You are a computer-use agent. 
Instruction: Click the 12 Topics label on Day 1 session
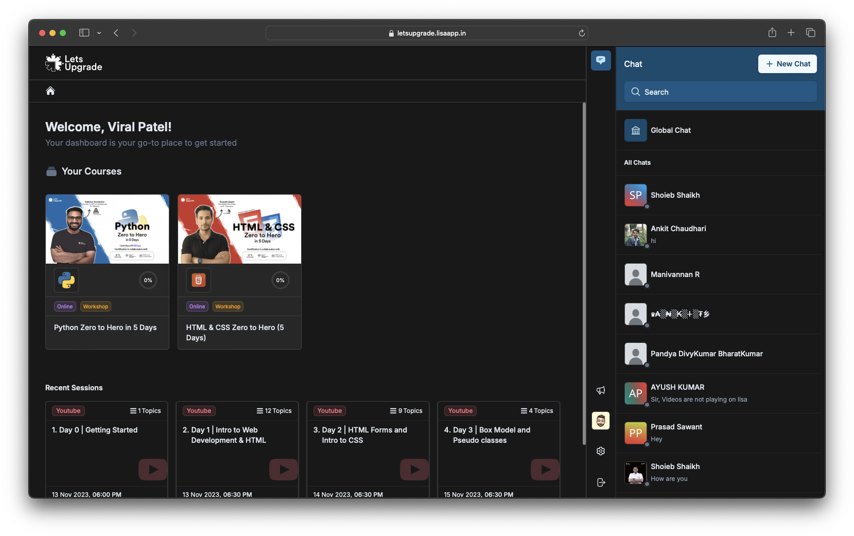tap(274, 411)
